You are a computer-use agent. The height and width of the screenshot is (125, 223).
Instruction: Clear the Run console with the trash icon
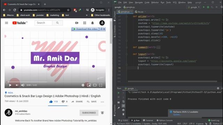coord(123,114)
